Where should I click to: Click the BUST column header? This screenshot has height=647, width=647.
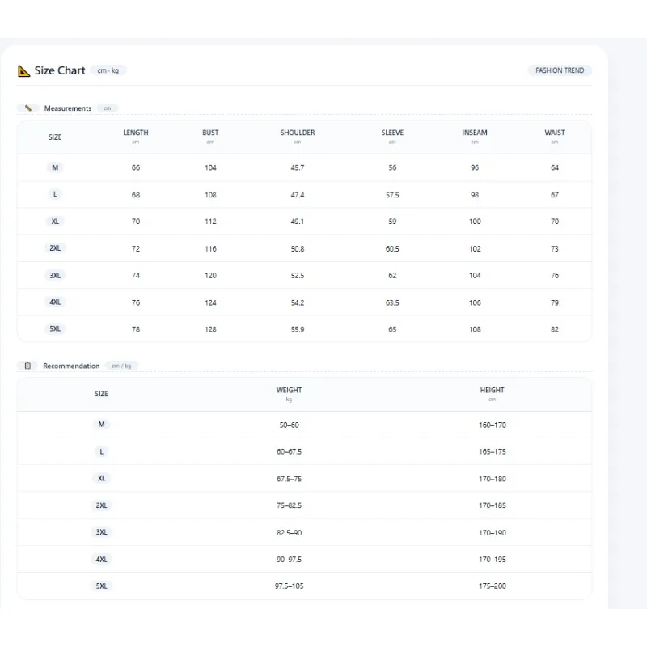tap(210, 133)
